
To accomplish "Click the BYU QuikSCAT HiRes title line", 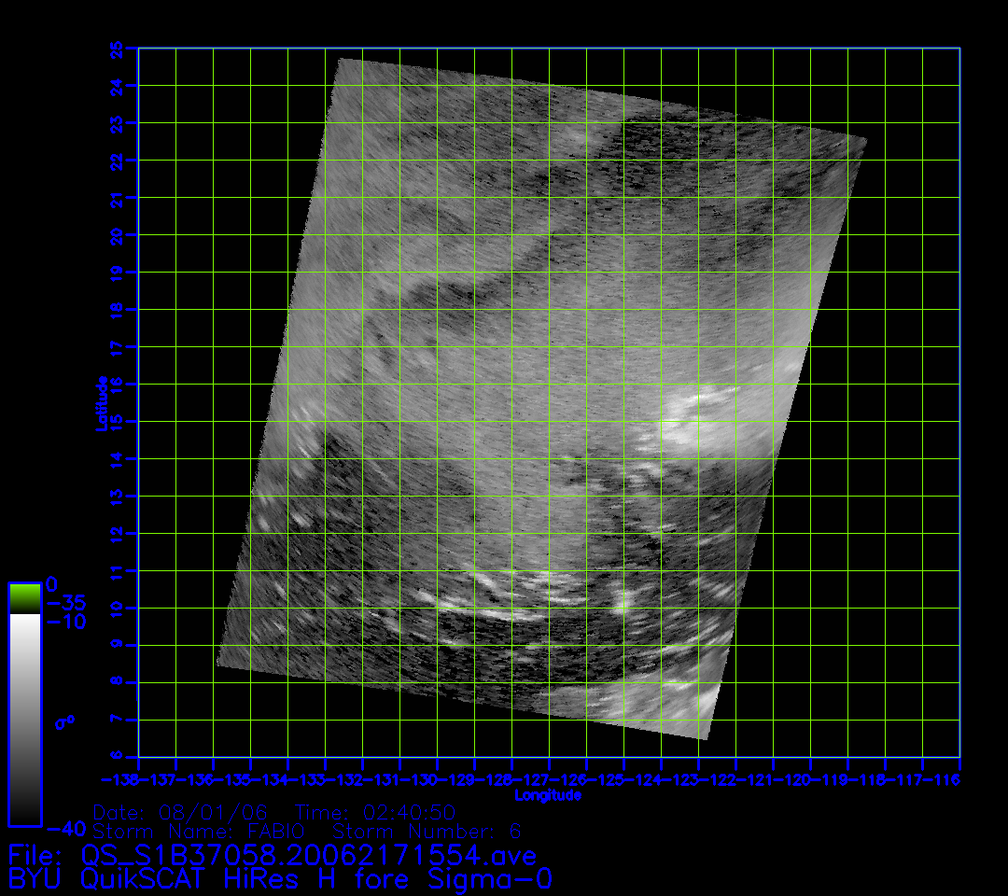I will 280,879.
